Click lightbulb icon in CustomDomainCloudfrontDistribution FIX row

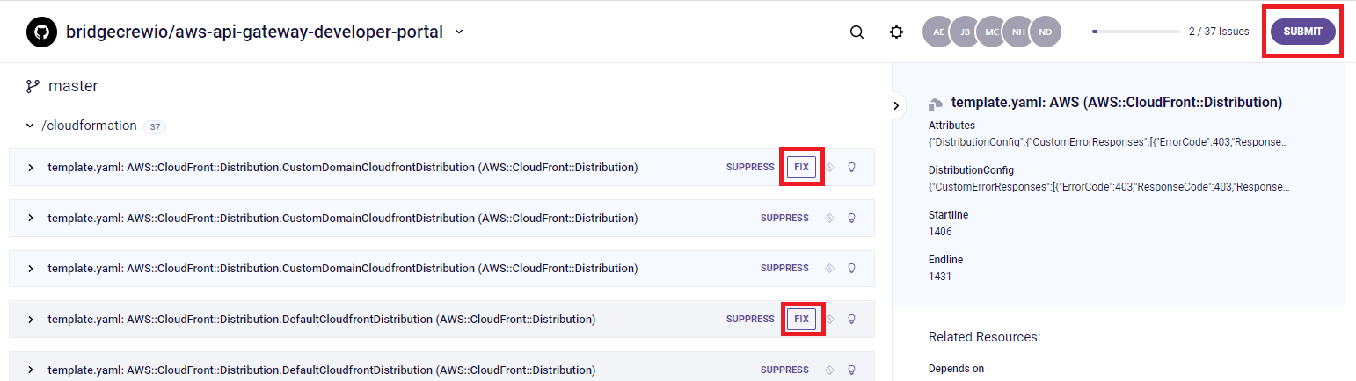coord(851,167)
